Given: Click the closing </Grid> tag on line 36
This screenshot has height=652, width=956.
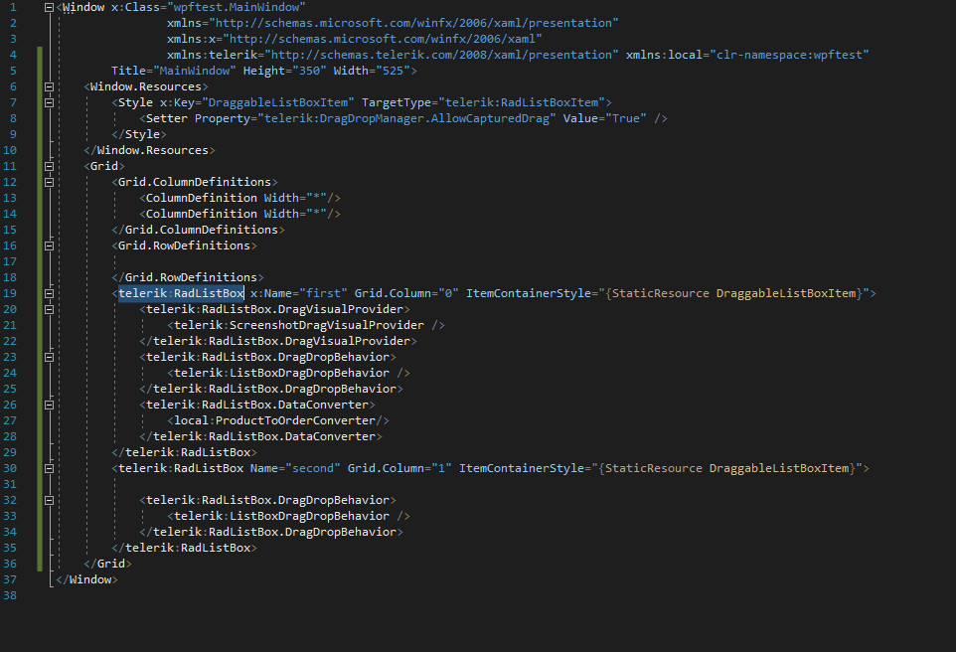Looking at the screenshot, I should point(107,564).
